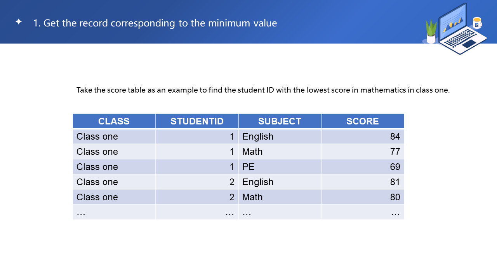497x280 pixels.
Task: Select the cell with score 84
Action: point(362,136)
